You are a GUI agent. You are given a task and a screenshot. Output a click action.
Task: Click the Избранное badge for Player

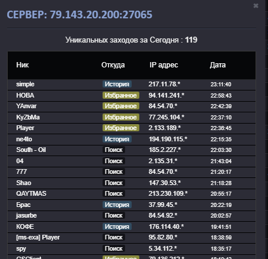pyautogui.click(x=121, y=128)
